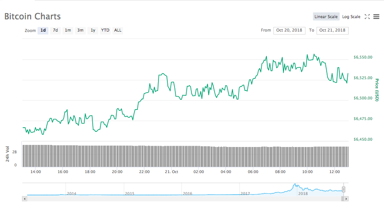Click the 2B volume axis label
Viewport: 384px width, 203px height.
[14, 152]
